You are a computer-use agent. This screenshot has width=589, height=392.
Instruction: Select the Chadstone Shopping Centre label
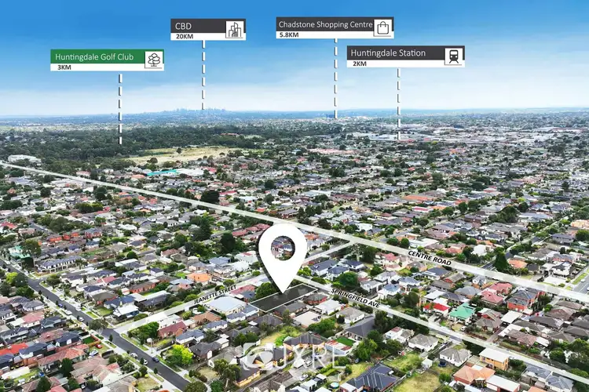(324, 24)
